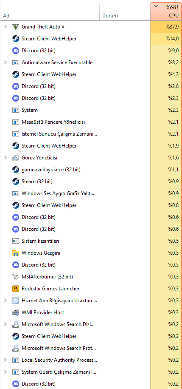Click the Rockstar Games Launcher icon
Screen dimensions: 182x389
[16, 289]
